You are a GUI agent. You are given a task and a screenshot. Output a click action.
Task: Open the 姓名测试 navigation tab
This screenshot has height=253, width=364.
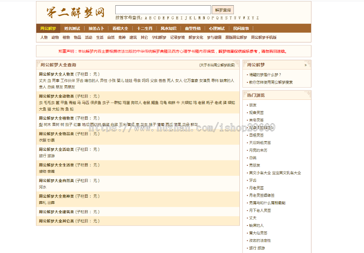72,29
